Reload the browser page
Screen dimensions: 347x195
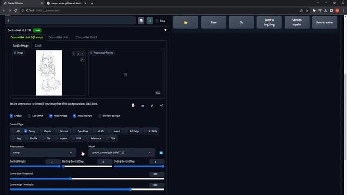tap(16, 10)
